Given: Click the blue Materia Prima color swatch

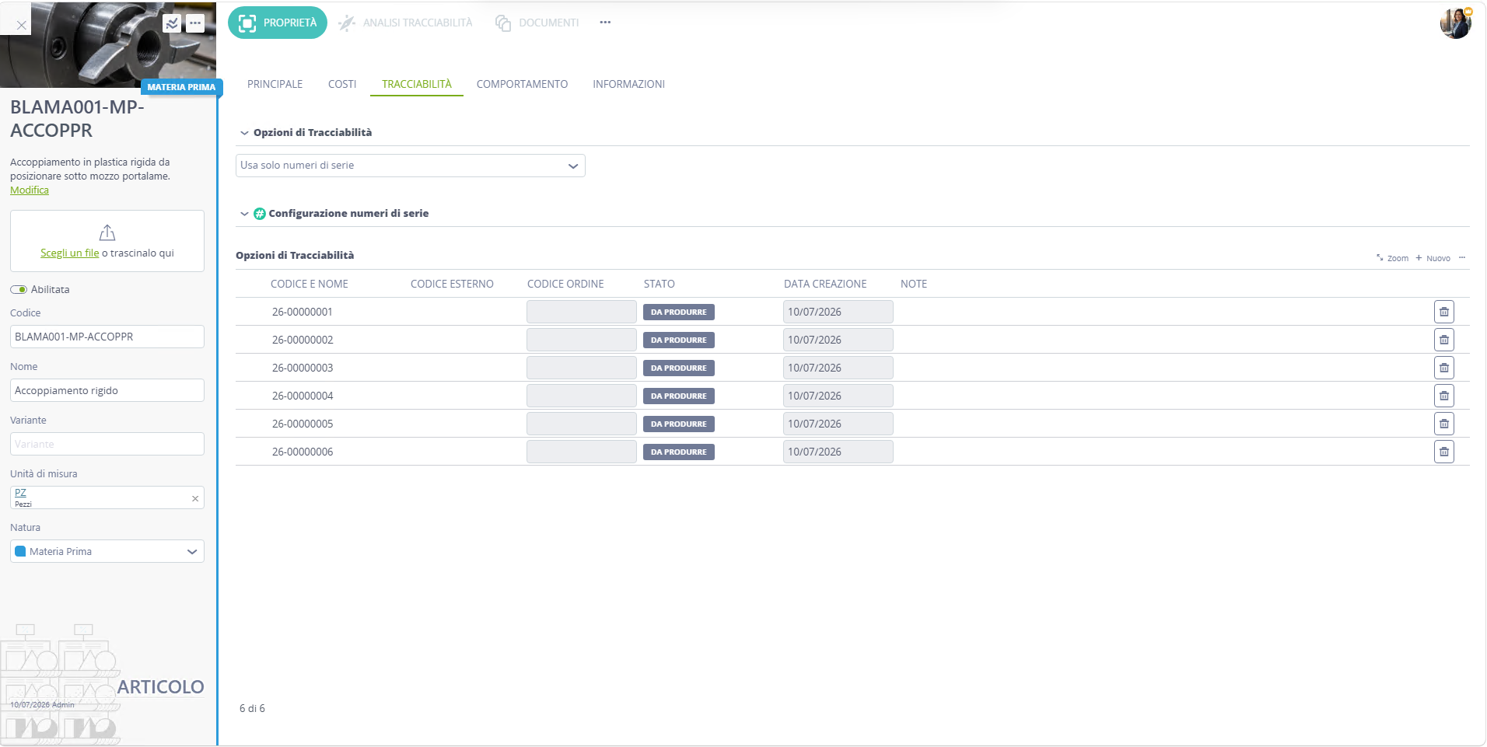Looking at the screenshot, I should pyautogui.click(x=21, y=551).
